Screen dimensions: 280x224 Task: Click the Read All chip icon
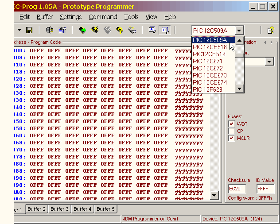tap(82, 30)
